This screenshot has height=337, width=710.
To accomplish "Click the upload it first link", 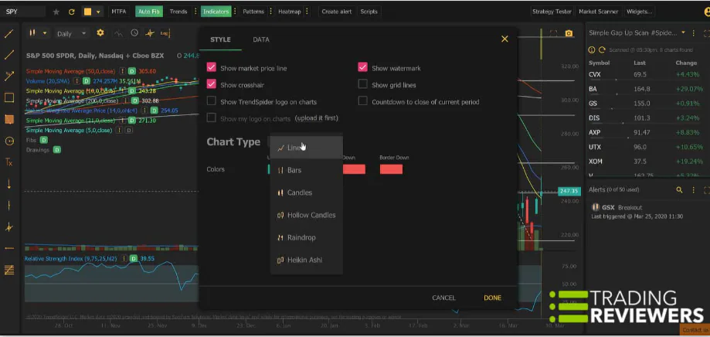I will pos(317,118).
